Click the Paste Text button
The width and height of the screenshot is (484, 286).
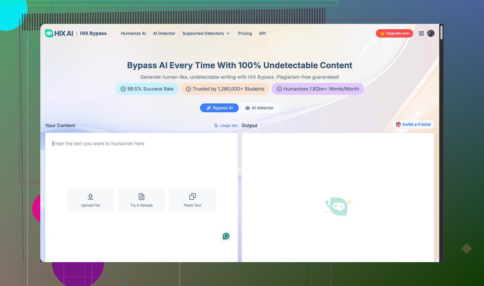coord(193,200)
